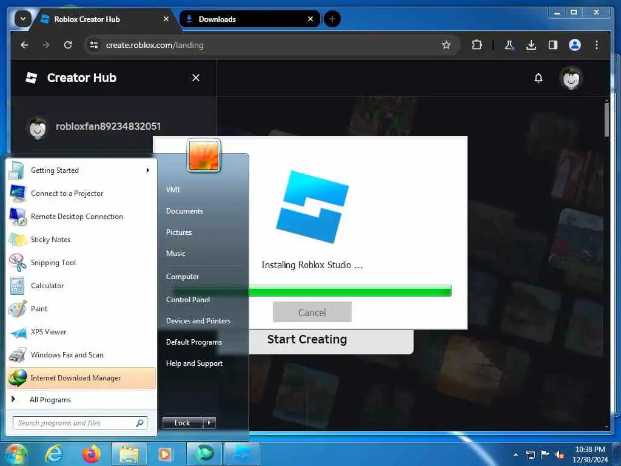Expand shutdown options arrow beside Lock
Image resolution: width=621 pixels, height=466 pixels.
pyautogui.click(x=209, y=423)
